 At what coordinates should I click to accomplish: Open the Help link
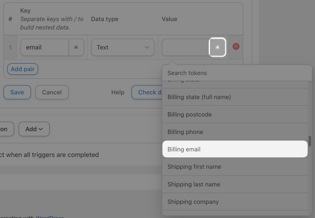click(x=118, y=92)
